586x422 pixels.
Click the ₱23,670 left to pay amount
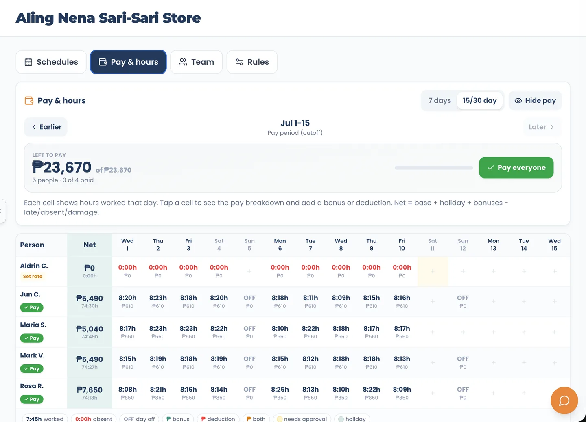pyautogui.click(x=62, y=167)
